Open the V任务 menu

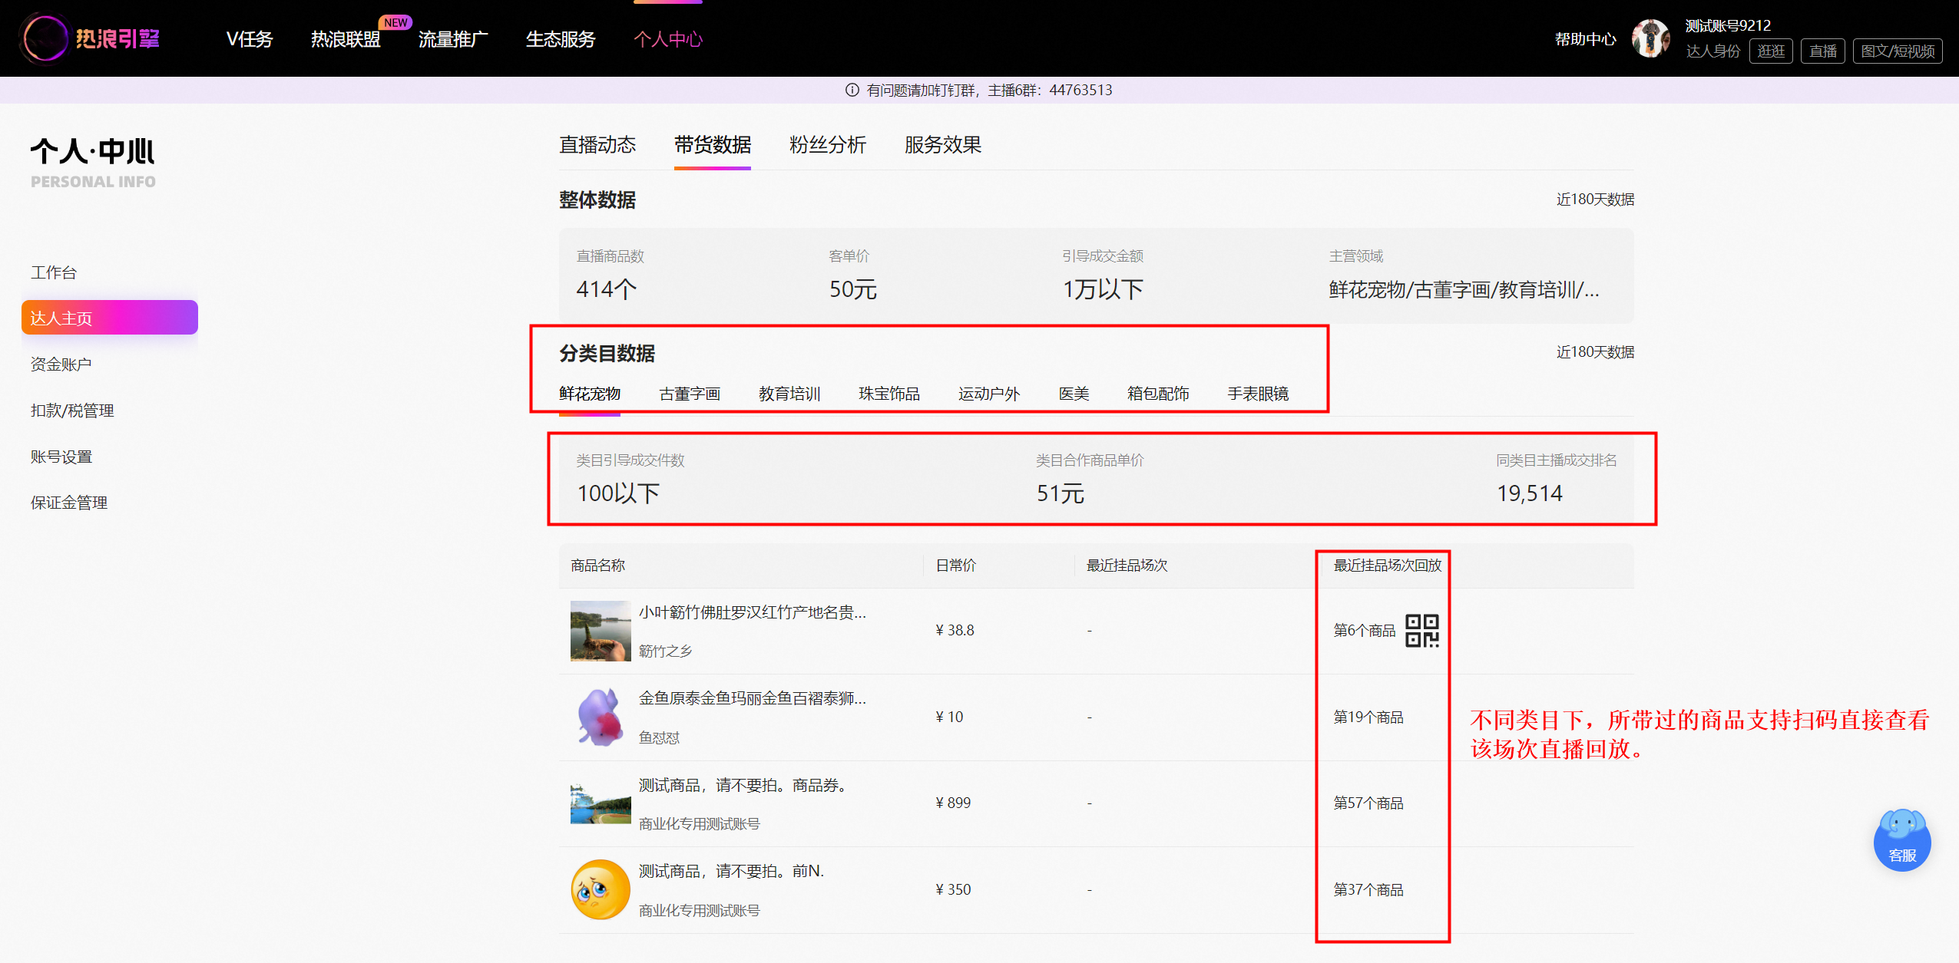(250, 39)
